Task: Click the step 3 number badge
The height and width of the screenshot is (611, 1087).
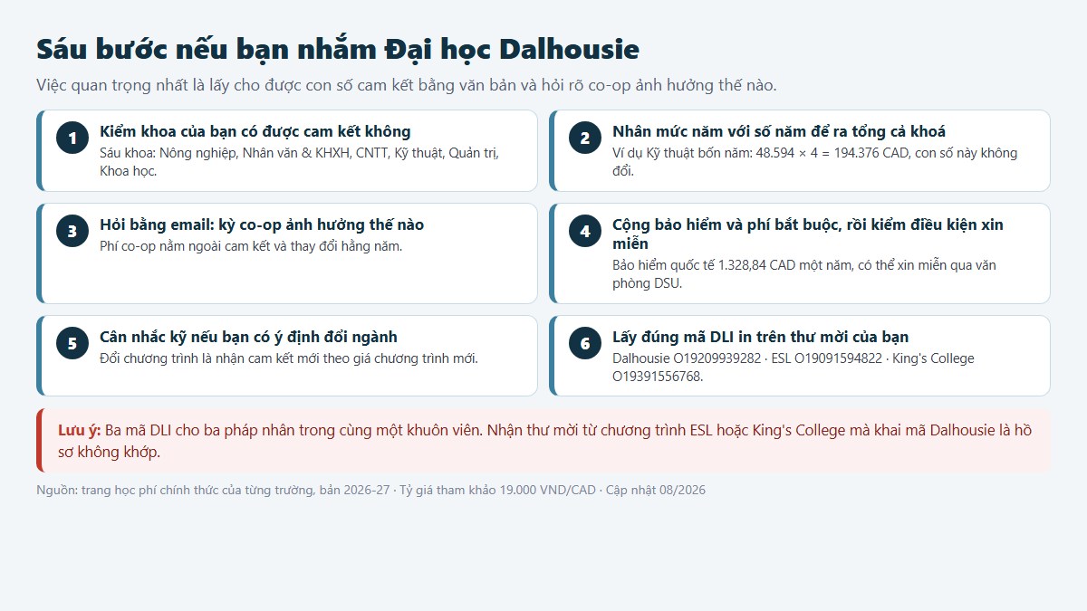Action: tap(72, 232)
